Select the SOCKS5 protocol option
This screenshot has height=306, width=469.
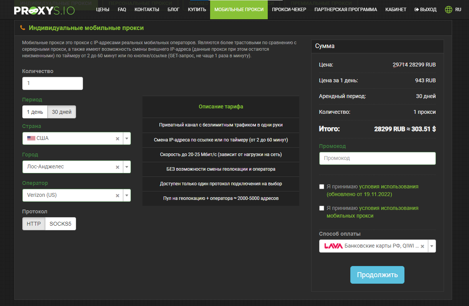tap(60, 224)
